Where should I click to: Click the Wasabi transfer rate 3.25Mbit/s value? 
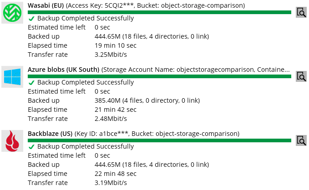[111, 55]
